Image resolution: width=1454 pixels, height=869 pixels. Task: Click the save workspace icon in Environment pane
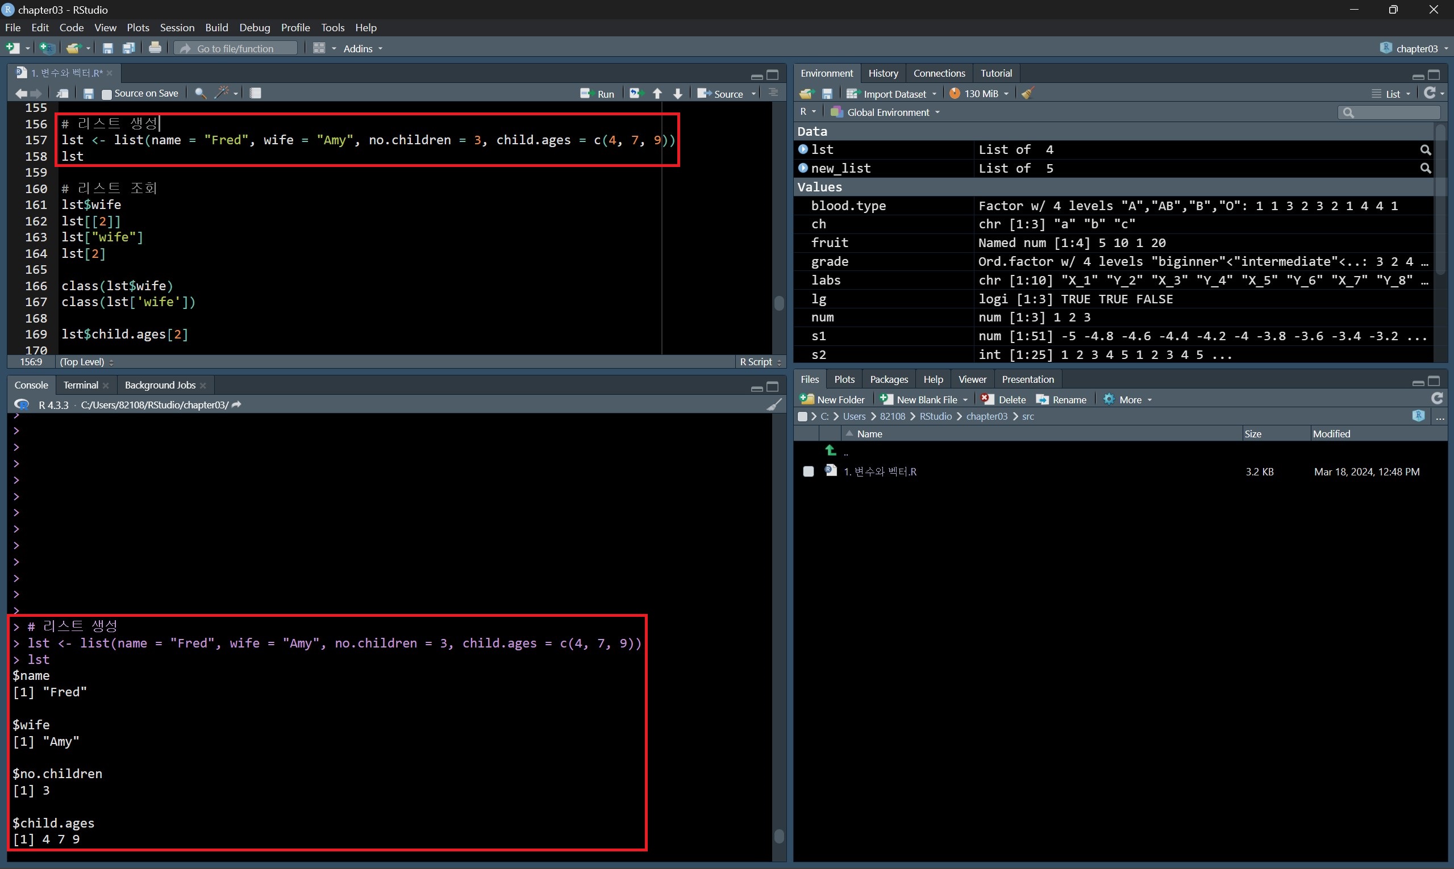[827, 94]
